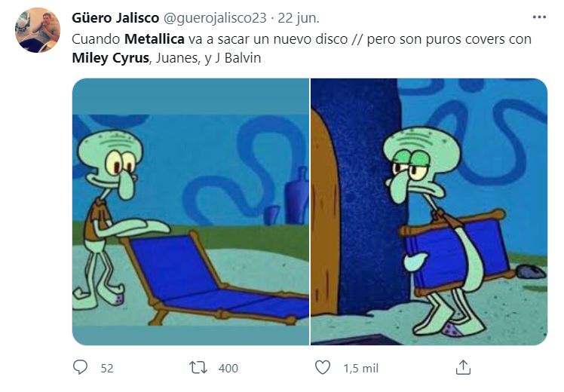Show the 1,5 mil likes count
The height and width of the screenshot is (392, 564).
coord(360,369)
